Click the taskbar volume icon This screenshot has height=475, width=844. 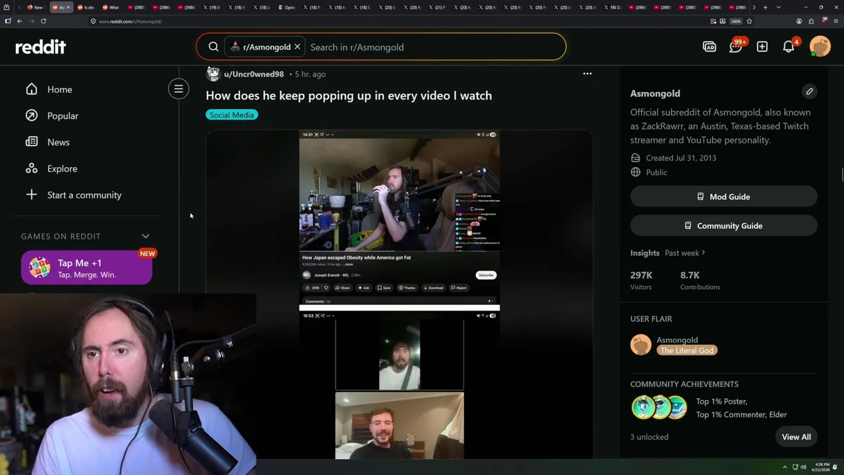[803, 467]
